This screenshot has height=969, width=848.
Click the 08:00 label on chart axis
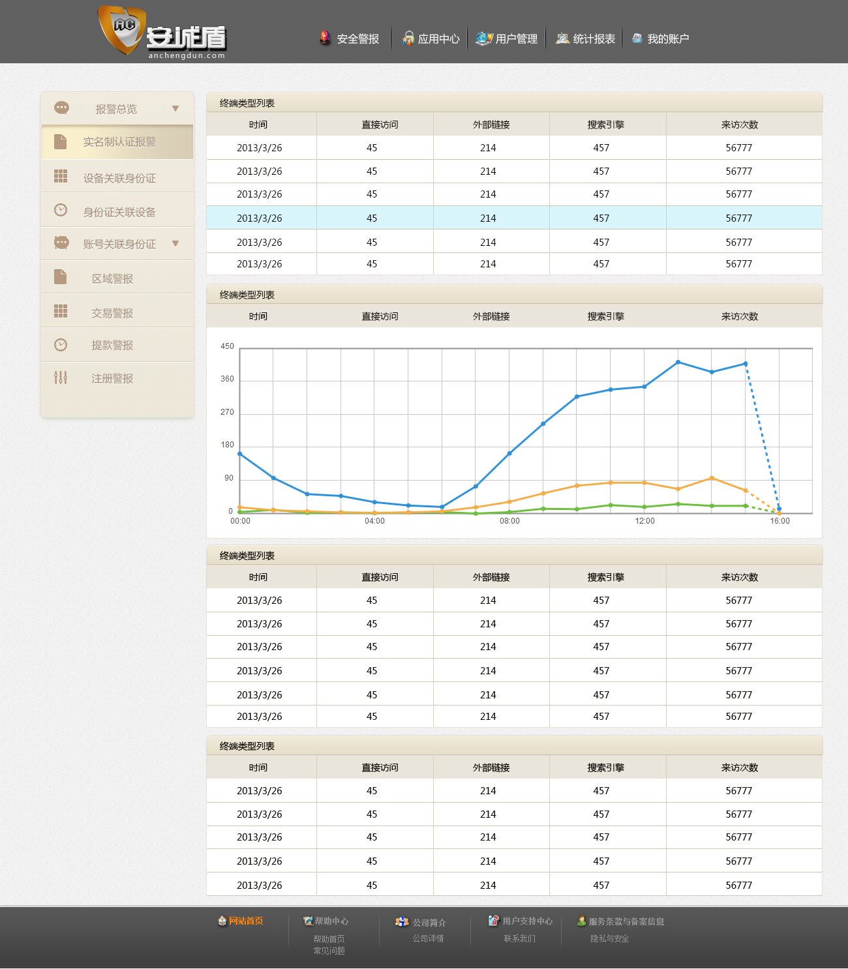click(x=509, y=521)
